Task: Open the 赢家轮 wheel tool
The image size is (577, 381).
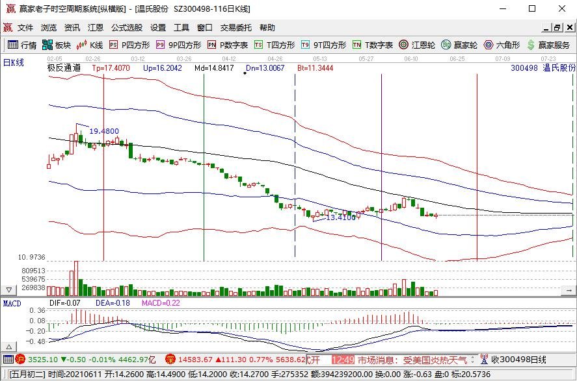Action: click(459, 45)
